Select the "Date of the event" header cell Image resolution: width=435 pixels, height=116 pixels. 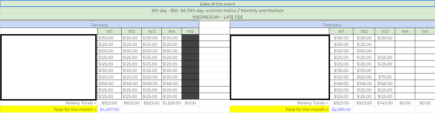click(x=217, y=4)
